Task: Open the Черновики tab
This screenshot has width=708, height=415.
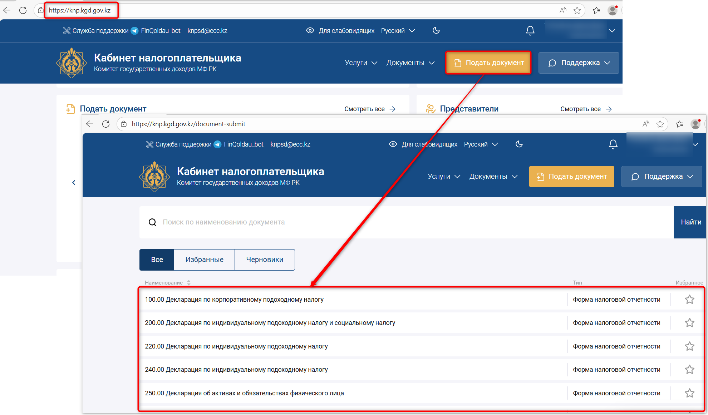Action: pyautogui.click(x=265, y=260)
